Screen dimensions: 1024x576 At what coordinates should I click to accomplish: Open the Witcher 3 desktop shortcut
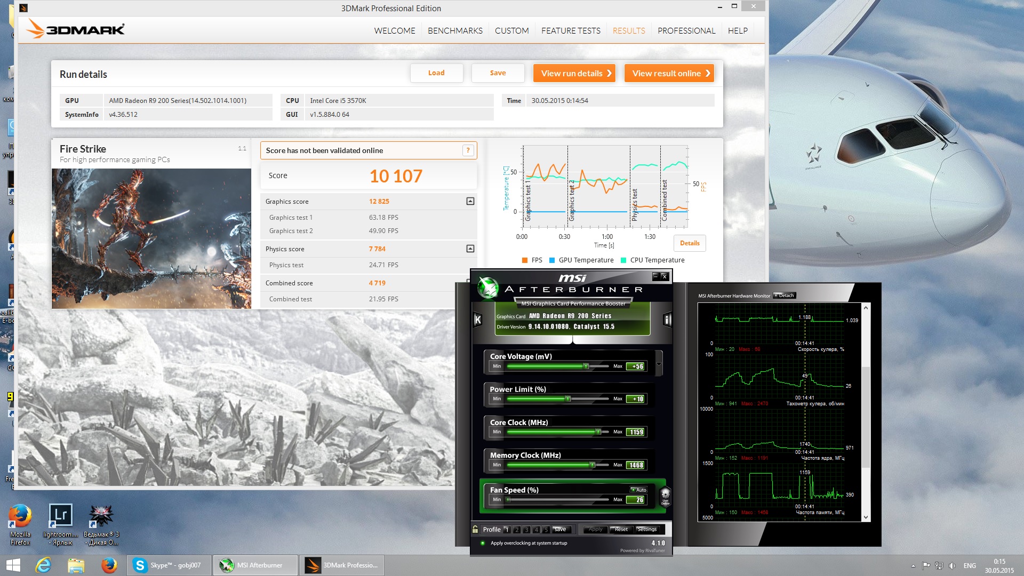tap(101, 525)
